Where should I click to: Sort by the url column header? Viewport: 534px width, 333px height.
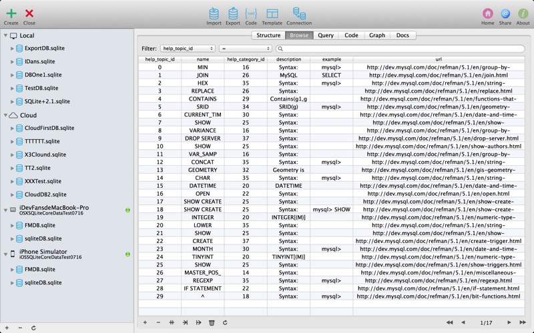(439, 59)
